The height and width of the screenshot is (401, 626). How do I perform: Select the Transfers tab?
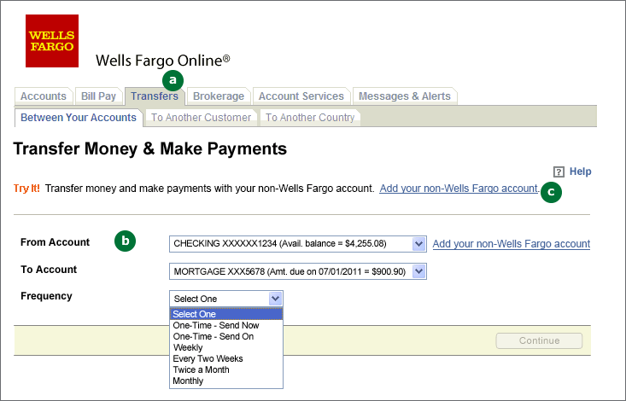pos(155,96)
